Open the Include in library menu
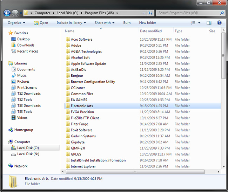 click(71, 23)
